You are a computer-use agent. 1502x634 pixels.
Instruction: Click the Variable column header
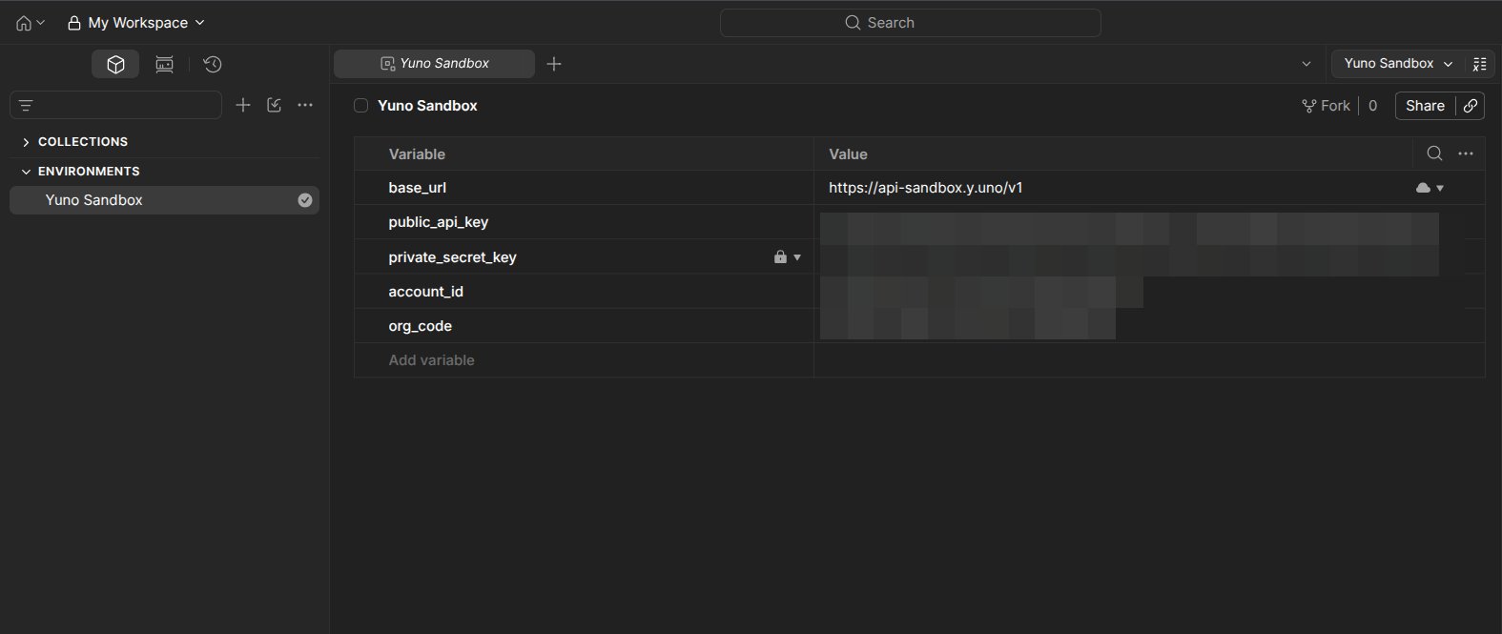417,154
